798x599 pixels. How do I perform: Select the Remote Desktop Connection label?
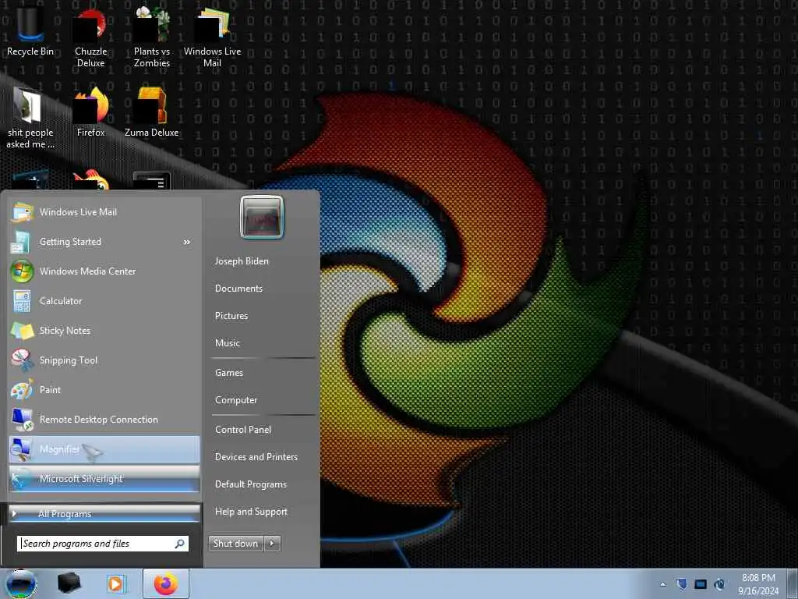point(99,420)
